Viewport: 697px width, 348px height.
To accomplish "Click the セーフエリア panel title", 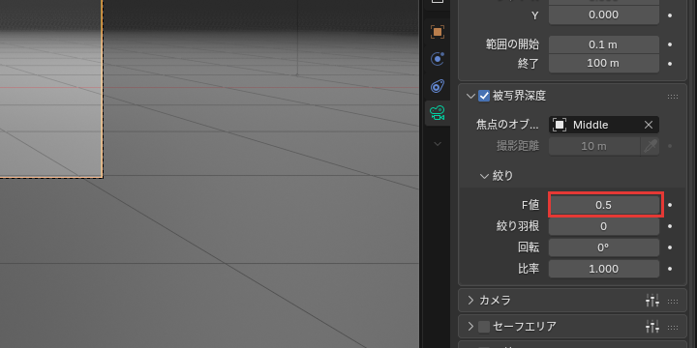I will pos(525,327).
